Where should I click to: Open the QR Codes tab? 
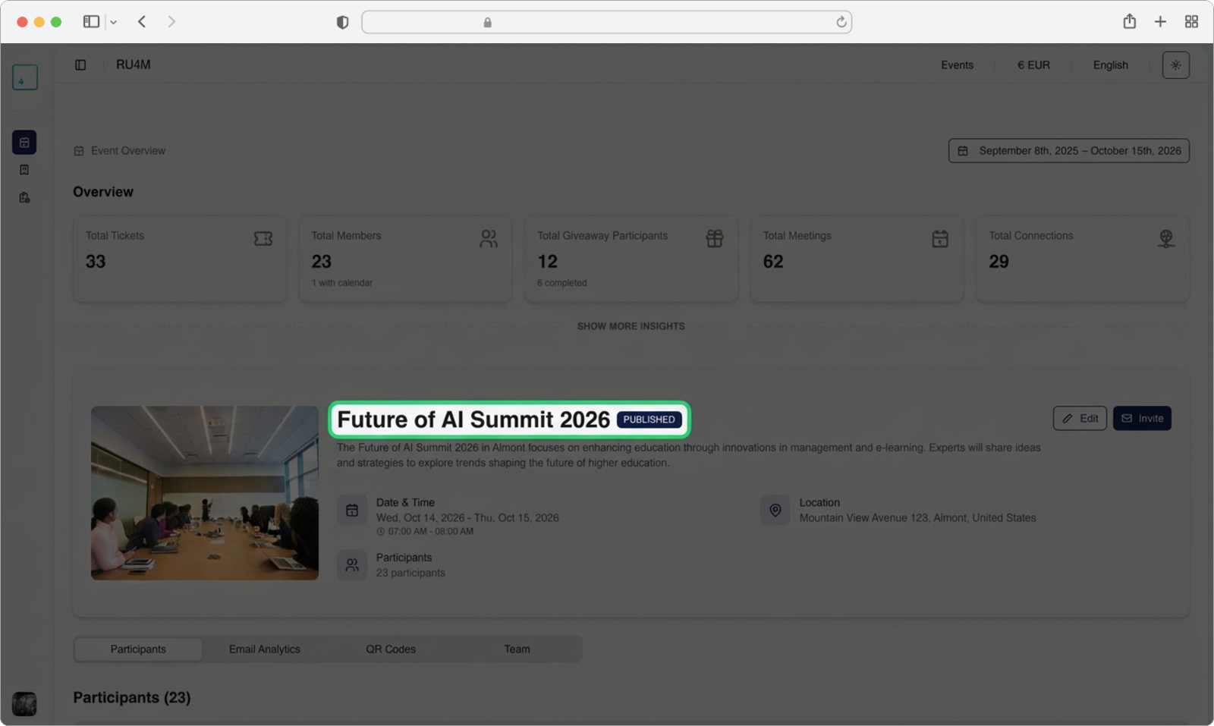pos(390,649)
